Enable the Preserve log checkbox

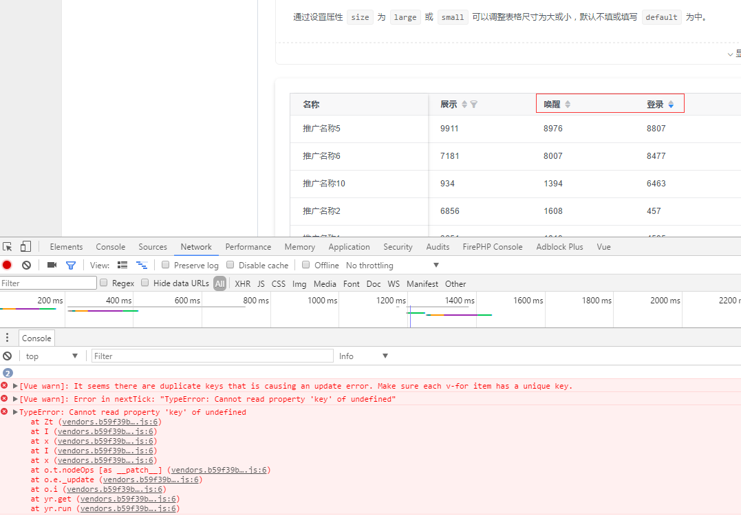pyautogui.click(x=165, y=264)
